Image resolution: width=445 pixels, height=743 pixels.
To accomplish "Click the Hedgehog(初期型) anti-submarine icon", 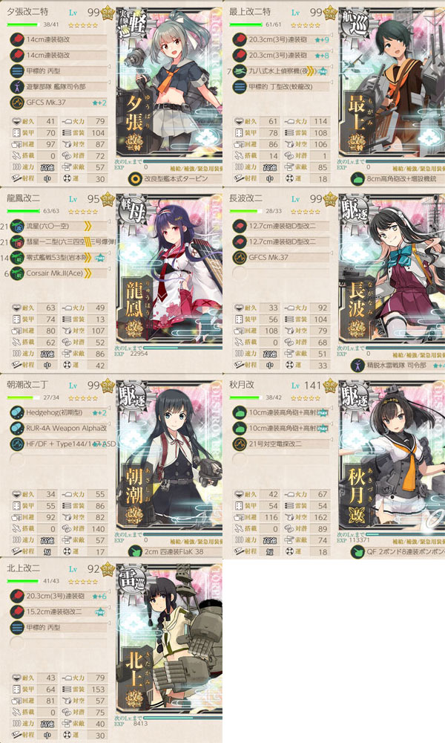I will [x=17, y=412].
